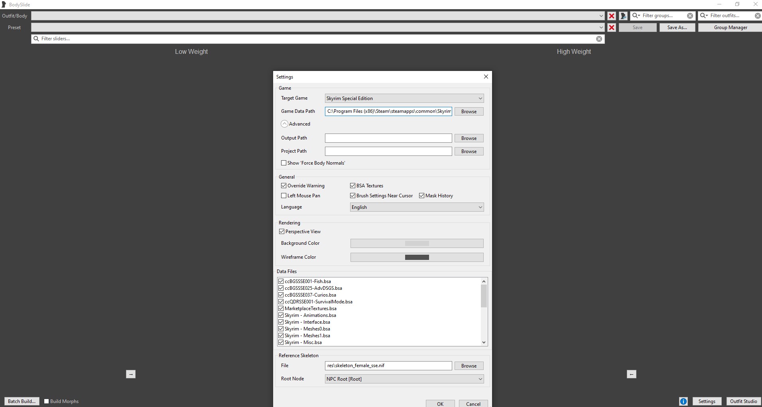Clear the Filter groups search field
This screenshot has height=407, width=762.
[690, 16]
